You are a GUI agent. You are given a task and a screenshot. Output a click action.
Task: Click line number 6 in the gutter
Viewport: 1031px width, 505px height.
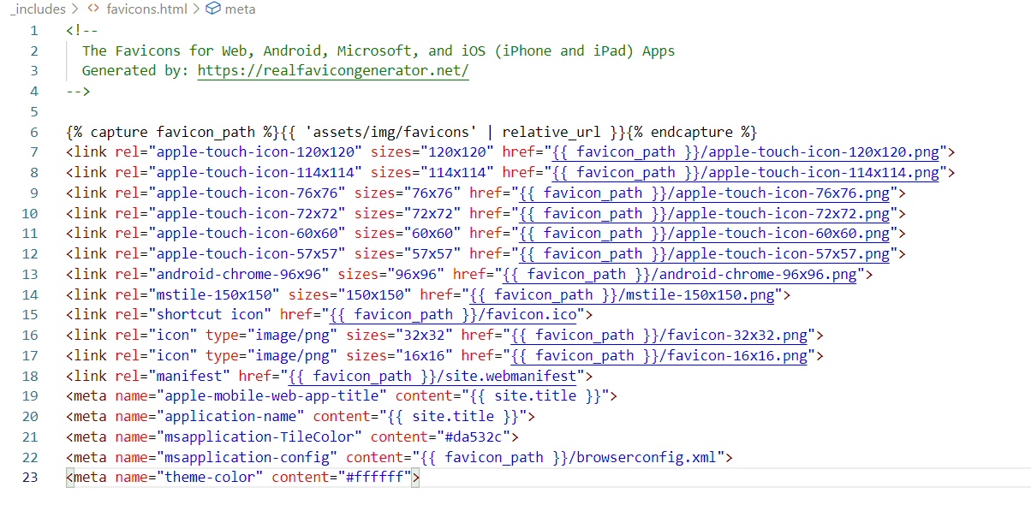(34, 132)
